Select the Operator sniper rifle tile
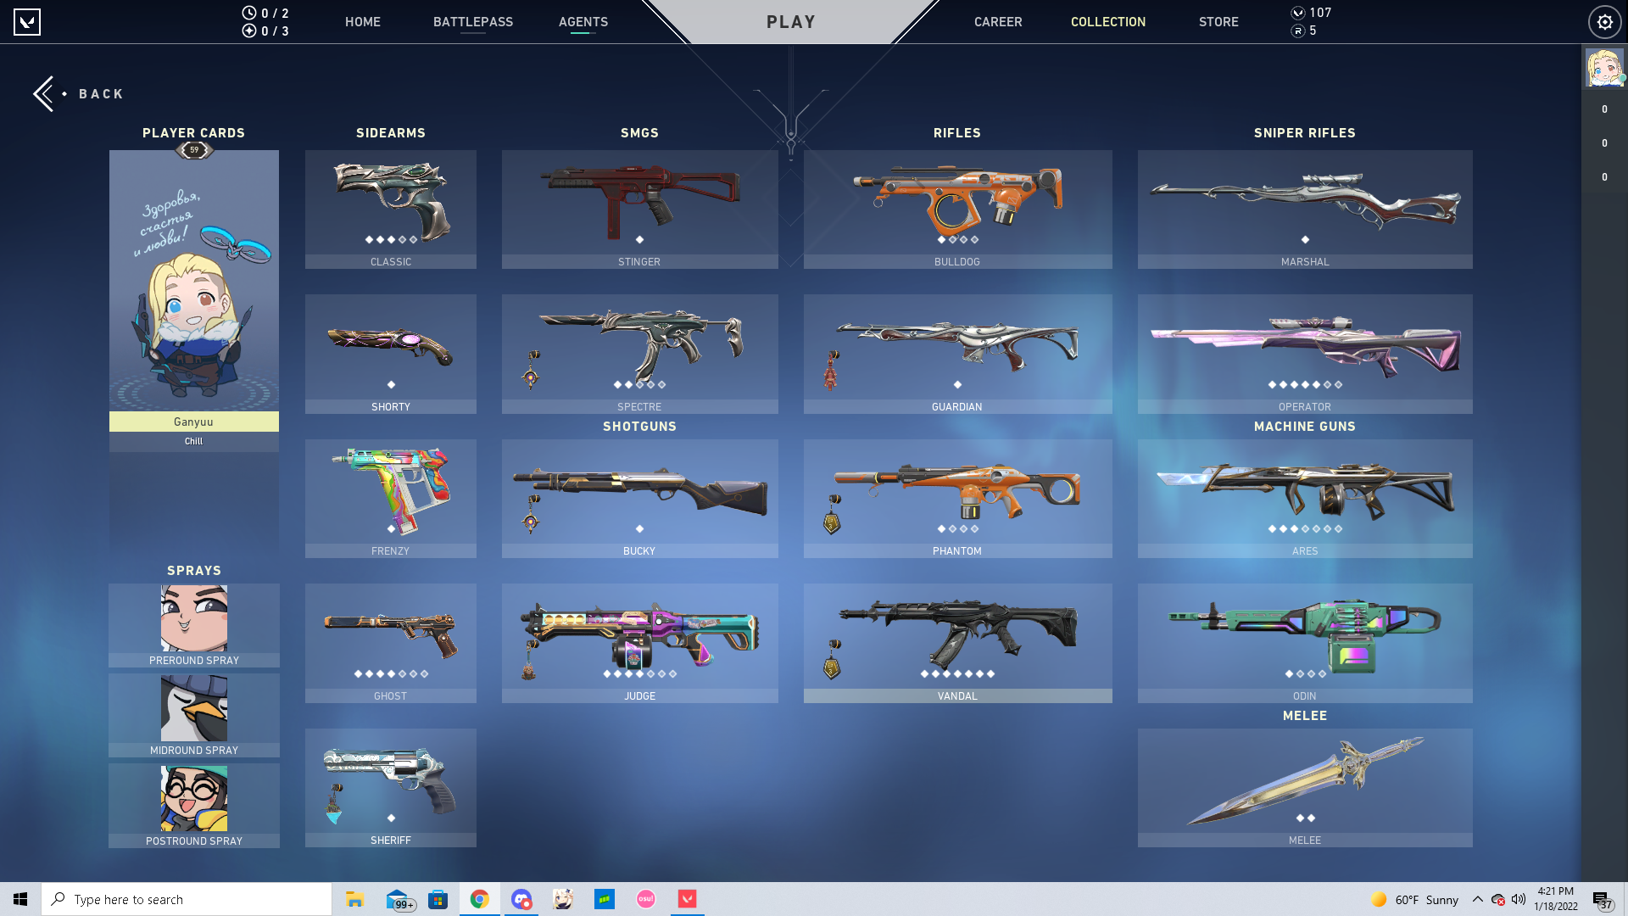This screenshot has width=1628, height=916. pos(1305,354)
